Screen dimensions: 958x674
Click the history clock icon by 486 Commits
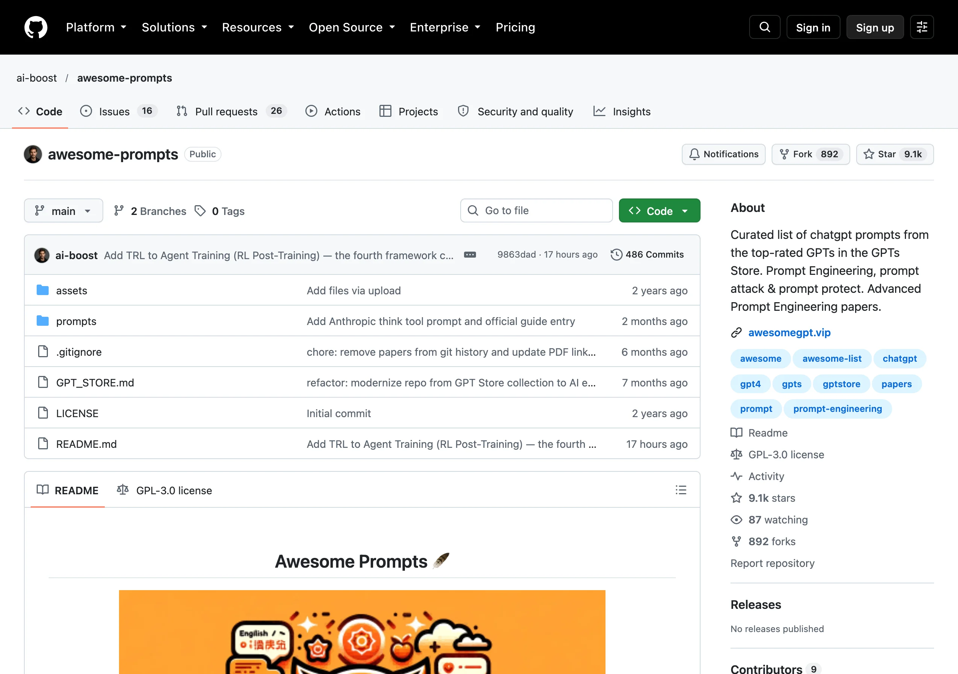click(616, 255)
